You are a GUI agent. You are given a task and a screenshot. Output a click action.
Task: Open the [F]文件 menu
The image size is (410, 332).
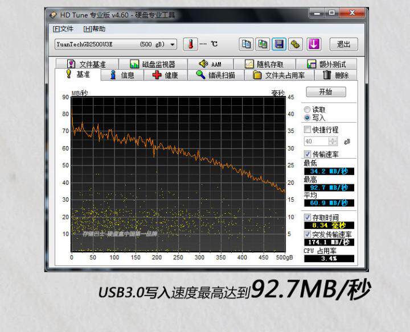click(63, 29)
